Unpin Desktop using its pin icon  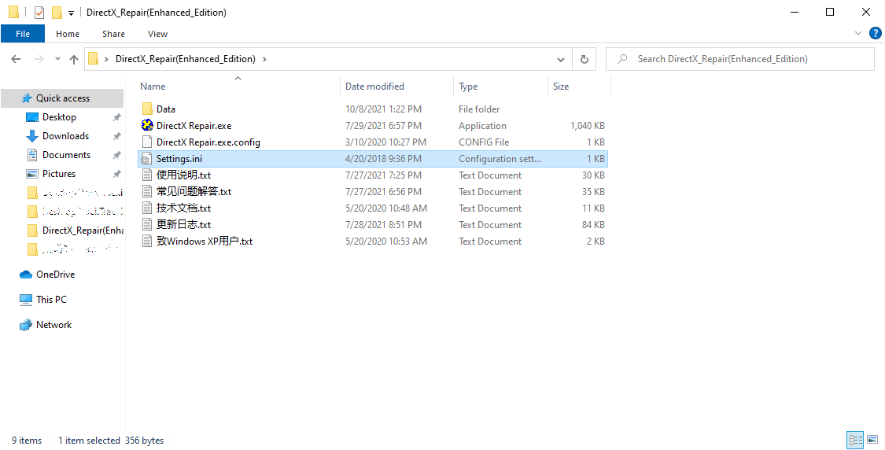117,117
